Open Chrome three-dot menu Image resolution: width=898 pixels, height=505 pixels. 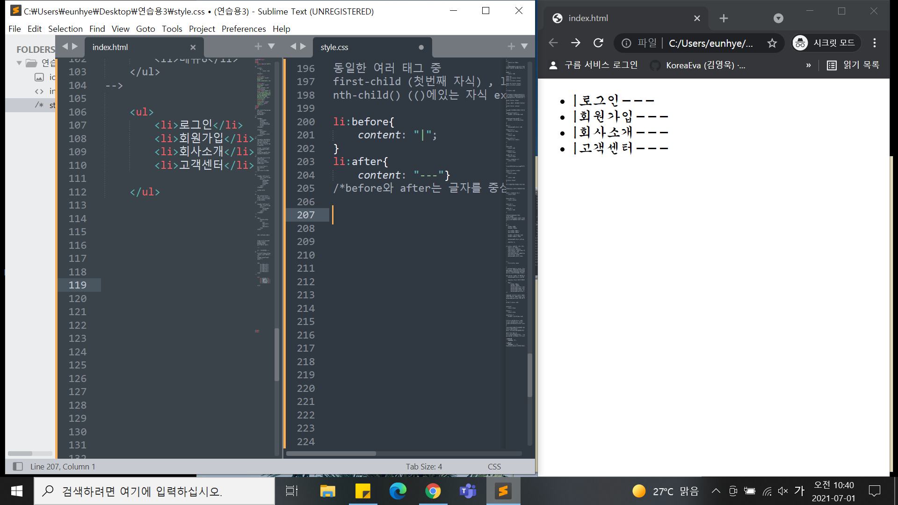[x=874, y=43]
